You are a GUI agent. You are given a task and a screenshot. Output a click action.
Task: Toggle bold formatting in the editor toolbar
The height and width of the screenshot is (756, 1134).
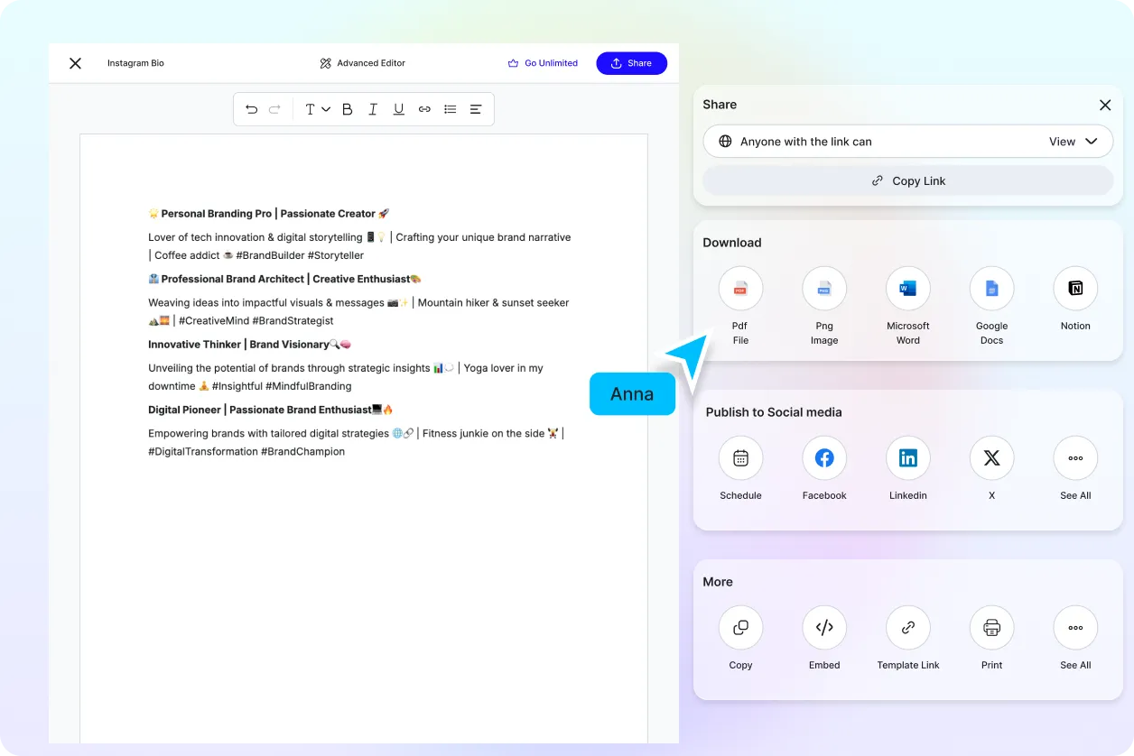click(x=347, y=108)
